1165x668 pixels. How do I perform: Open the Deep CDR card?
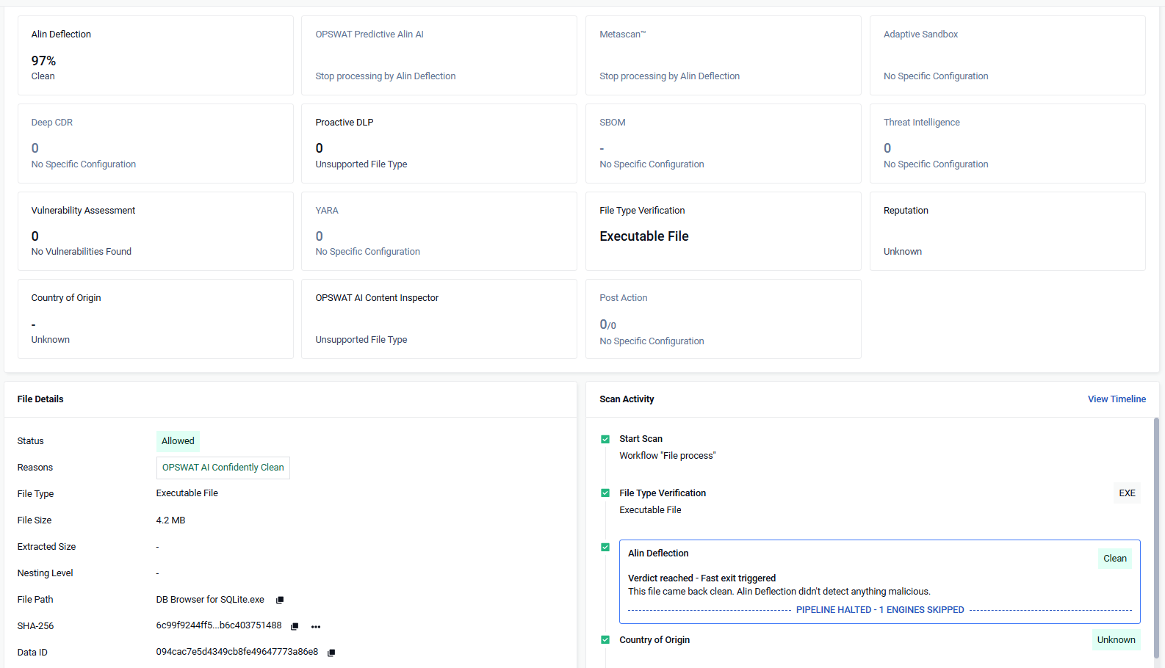tap(156, 144)
